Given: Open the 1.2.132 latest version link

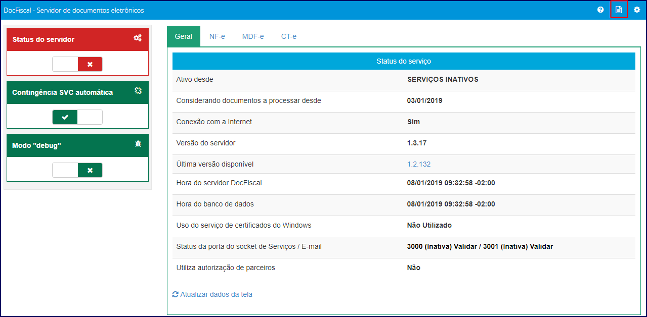Looking at the screenshot, I should coord(419,164).
